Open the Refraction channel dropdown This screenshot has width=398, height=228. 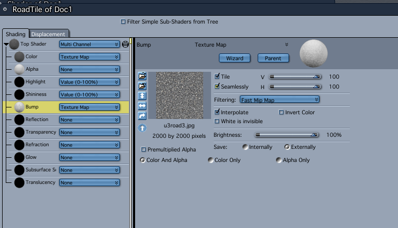(90, 145)
